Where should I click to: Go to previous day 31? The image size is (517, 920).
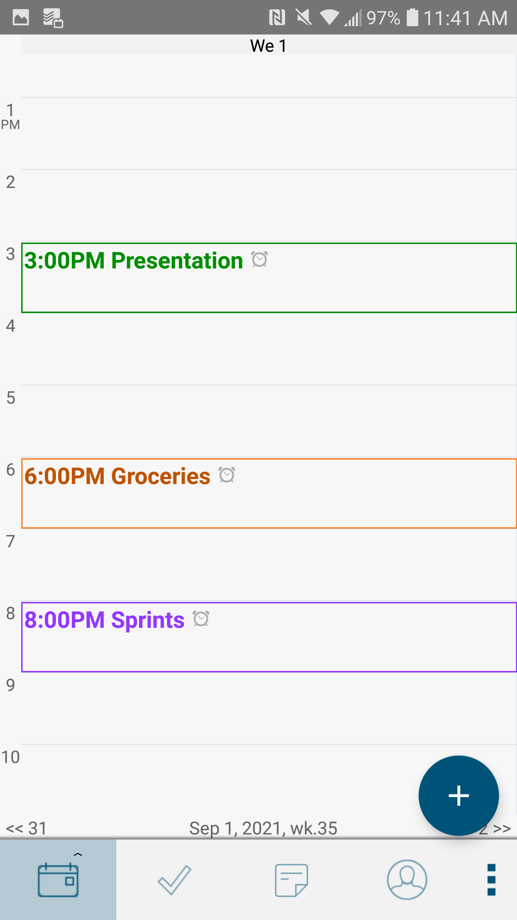point(27,828)
